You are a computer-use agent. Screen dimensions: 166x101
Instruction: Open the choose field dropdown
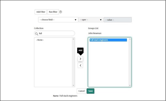58,20
